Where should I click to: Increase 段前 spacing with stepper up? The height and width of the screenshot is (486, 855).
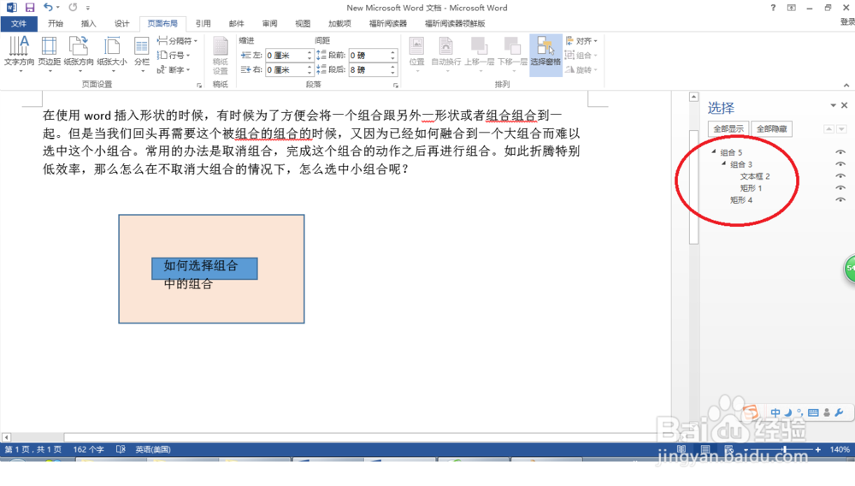click(392, 52)
